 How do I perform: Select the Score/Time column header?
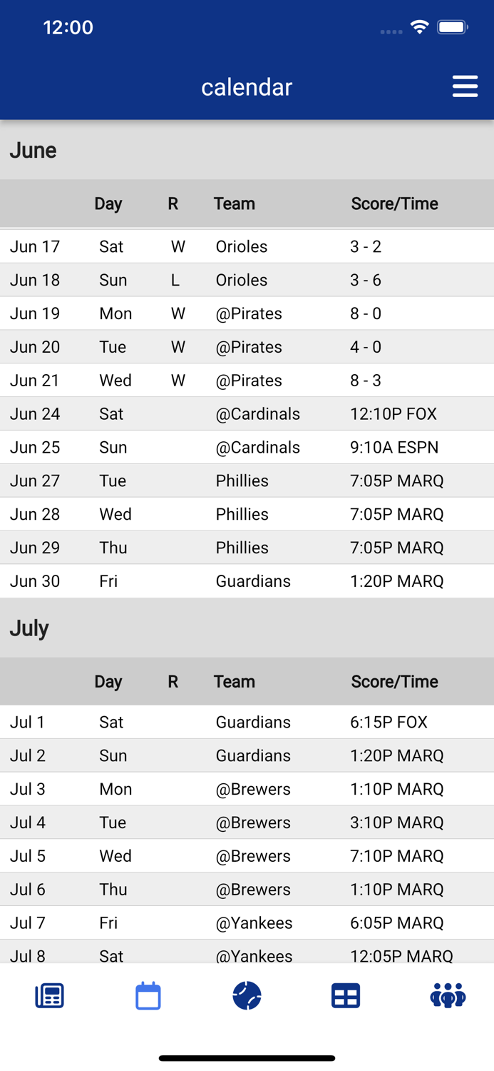click(394, 203)
